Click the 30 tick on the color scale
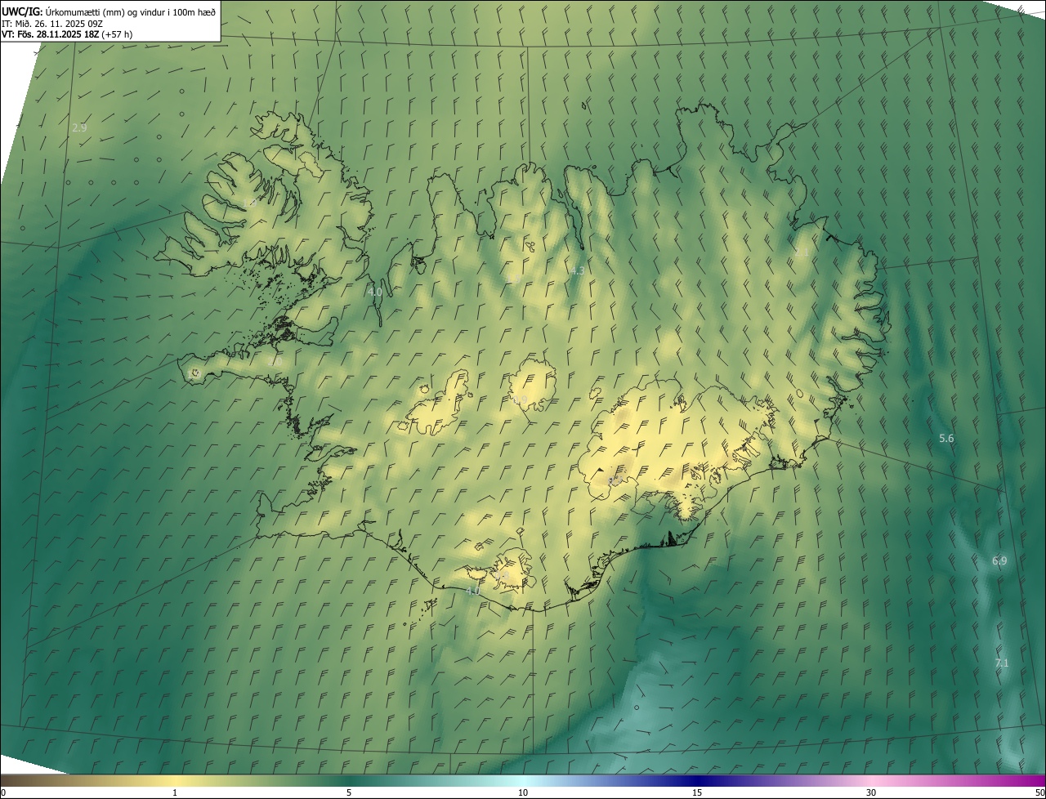The width and height of the screenshot is (1046, 799). (871, 792)
